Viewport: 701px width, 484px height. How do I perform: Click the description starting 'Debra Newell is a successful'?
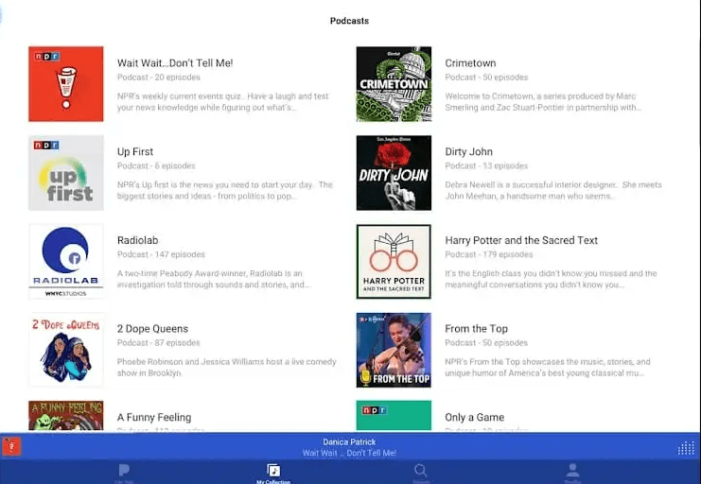click(553, 190)
